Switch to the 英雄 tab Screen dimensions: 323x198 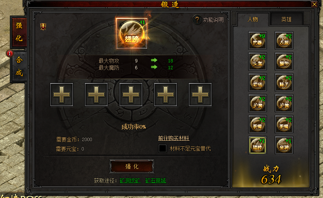click(286, 19)
